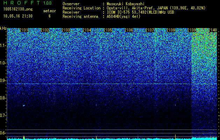The width and height of the screenshot is (220, 140).
Task: Click the 2131 time marker
Action: point(24,30)
